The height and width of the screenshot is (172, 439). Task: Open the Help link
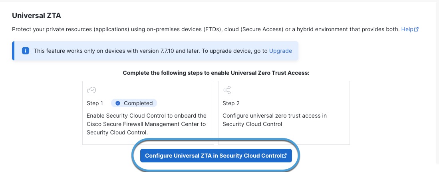click(407, 29)
